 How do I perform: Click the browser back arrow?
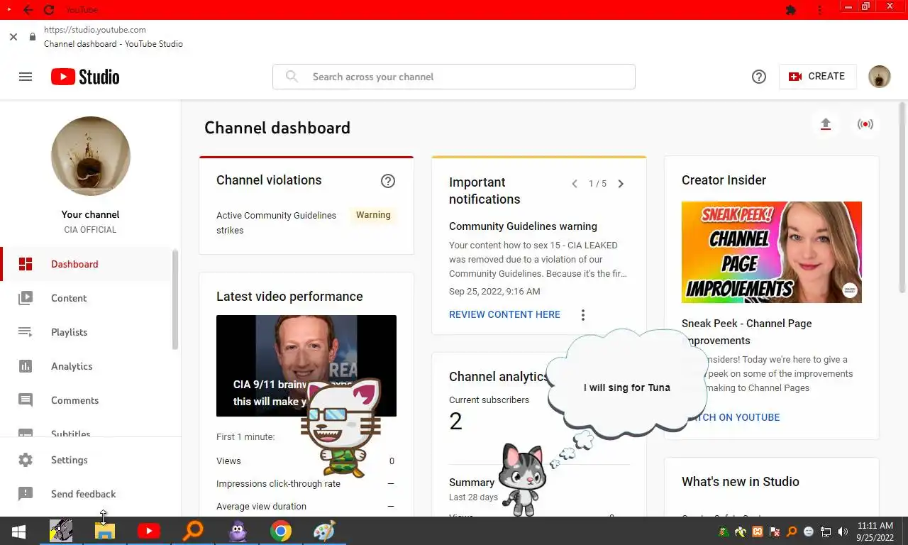click(28, 10)
